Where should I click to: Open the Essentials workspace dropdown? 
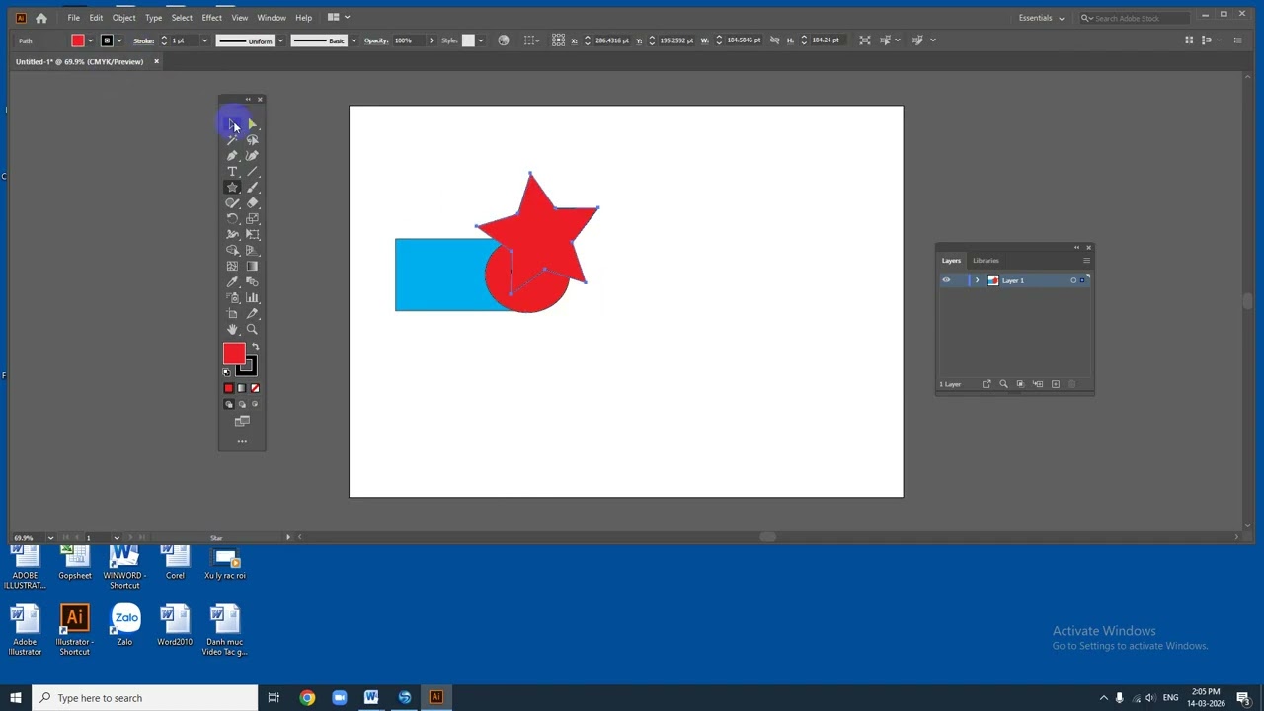pos(1042,18)
